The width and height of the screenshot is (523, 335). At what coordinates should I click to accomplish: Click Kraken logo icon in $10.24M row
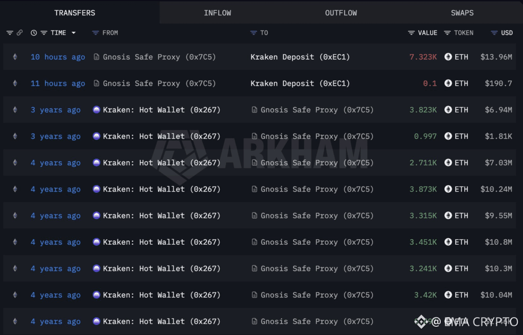click(x=97, y=189)
